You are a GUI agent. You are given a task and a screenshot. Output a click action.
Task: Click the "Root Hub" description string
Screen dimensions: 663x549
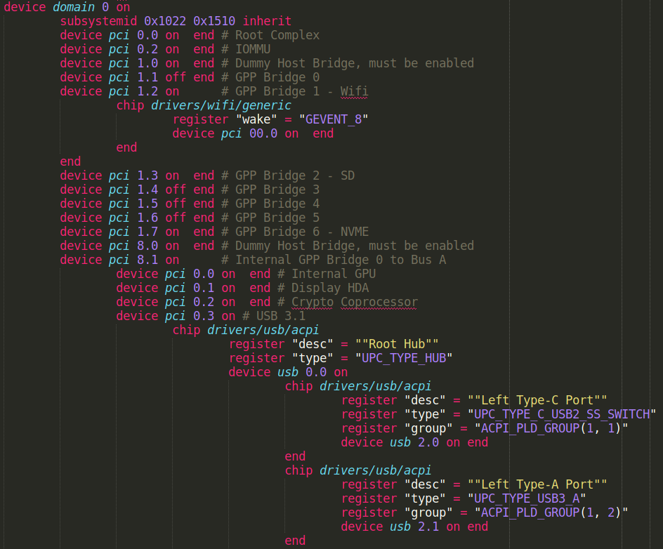[397, 344]
